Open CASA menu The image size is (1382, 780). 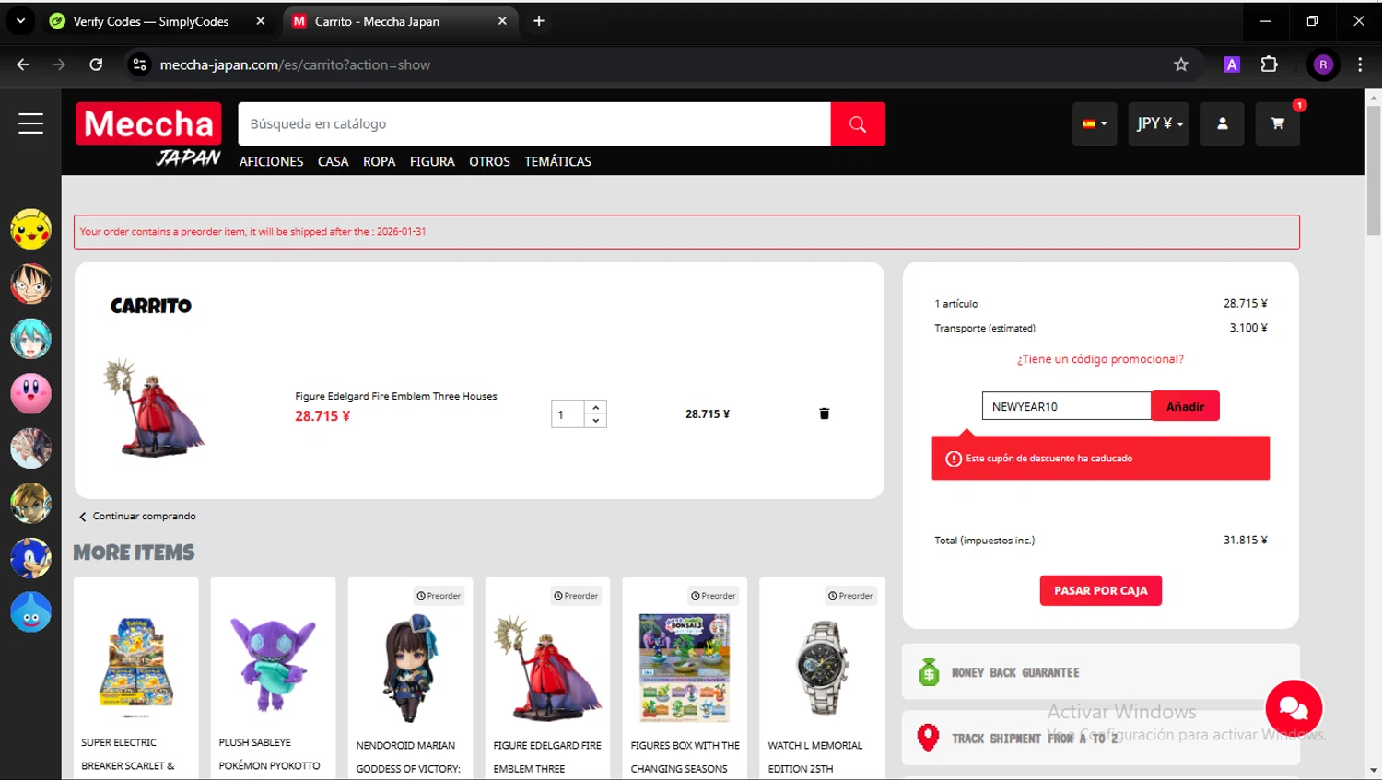tap(333, 161)
